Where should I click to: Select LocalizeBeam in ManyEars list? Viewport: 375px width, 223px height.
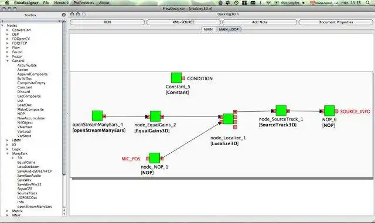(29, 167)
